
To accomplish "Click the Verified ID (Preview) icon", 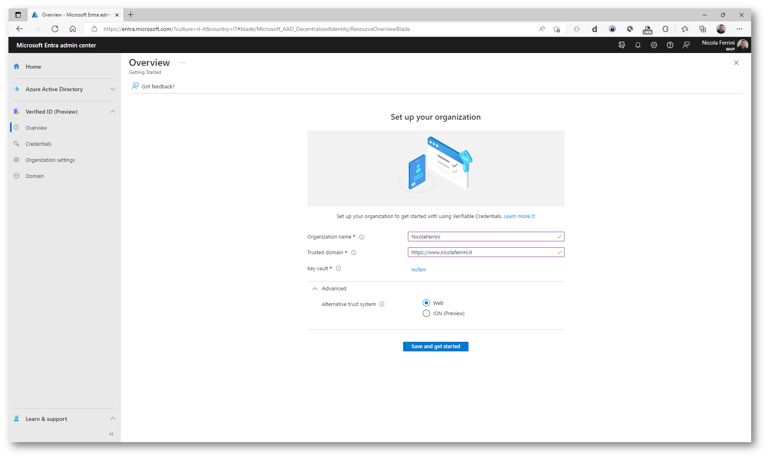I will click(x=16, y=112).
